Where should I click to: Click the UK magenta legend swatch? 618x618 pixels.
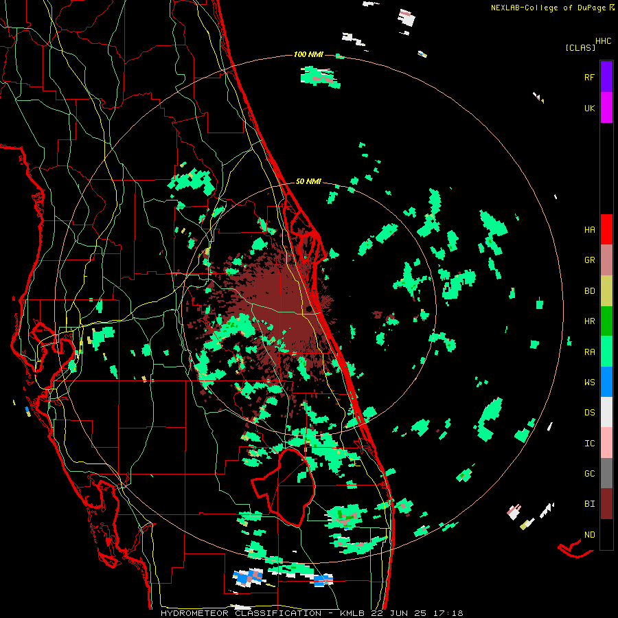point(606,108)
